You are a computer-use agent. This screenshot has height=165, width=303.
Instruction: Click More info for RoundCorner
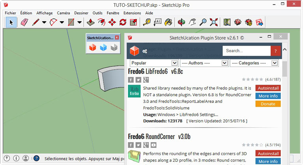[268, 161]
